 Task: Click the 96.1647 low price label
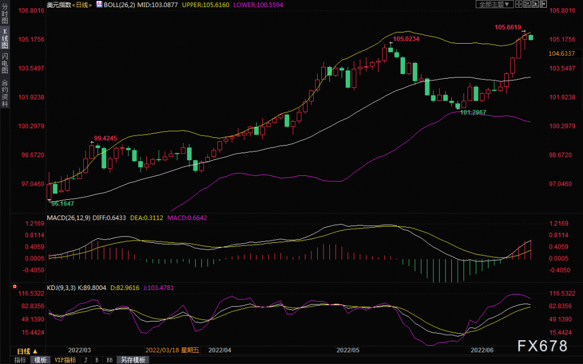62,203
